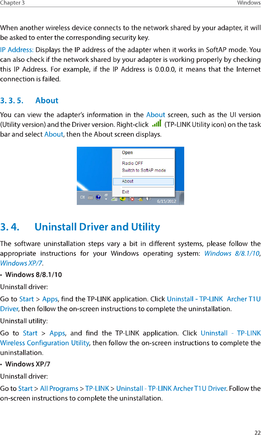Image resolution: width=261 pixels, height=435 pixels.
Task: Expand the language bar options arrow
Action: pyautogui.click(x=106, y=199)
